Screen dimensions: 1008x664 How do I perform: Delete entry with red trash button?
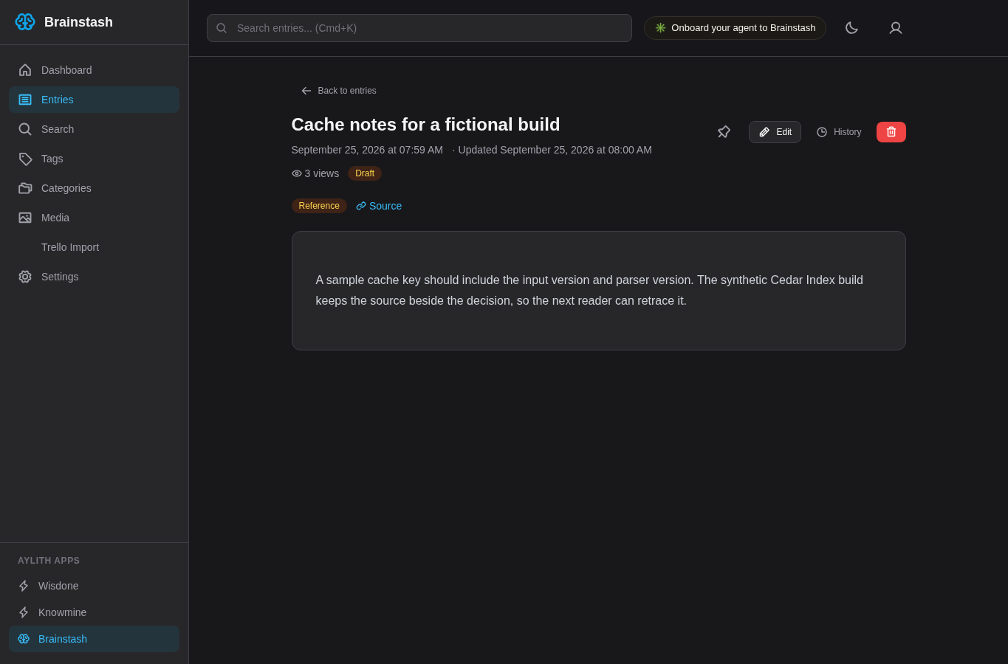pyautogui.click(x=891, y=132)
